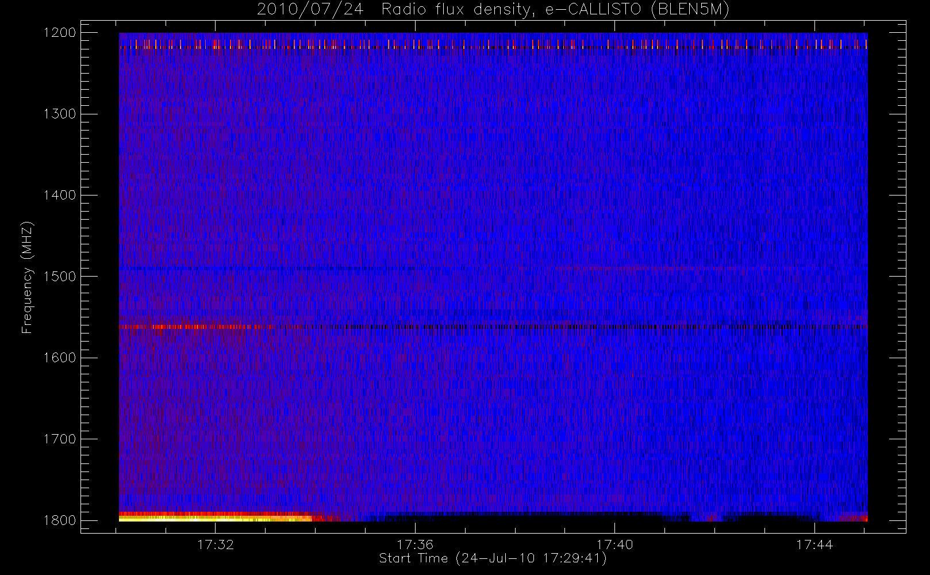
Task: Click the '17:40' time axis label
Action: click(x=614, y=545)
